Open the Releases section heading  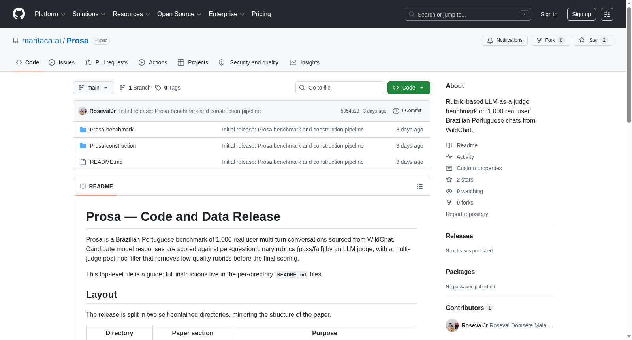459,236
